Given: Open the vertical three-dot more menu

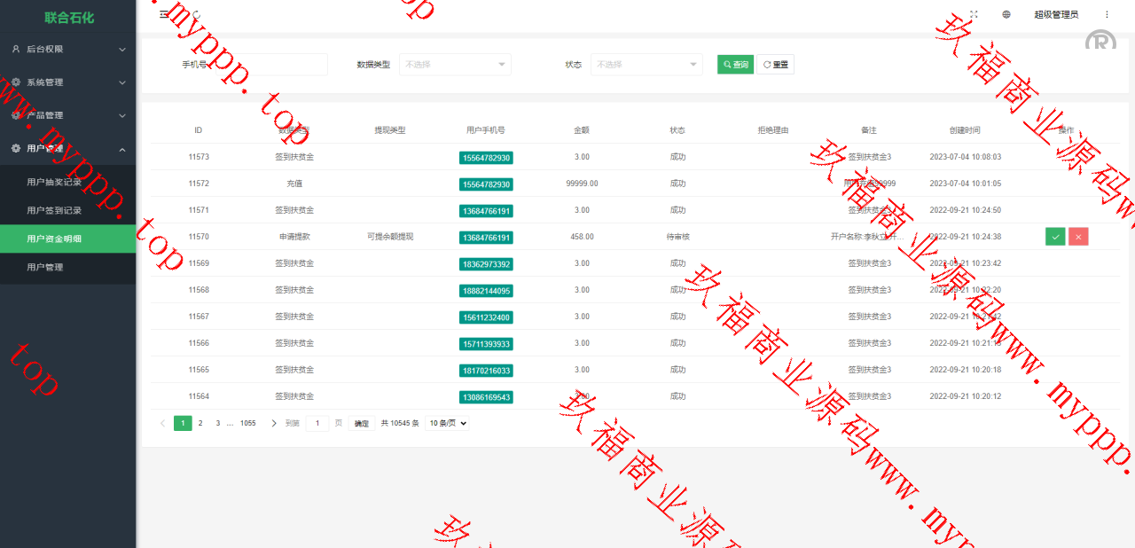Looking at the screenshot, I should tap(1107, 14).
